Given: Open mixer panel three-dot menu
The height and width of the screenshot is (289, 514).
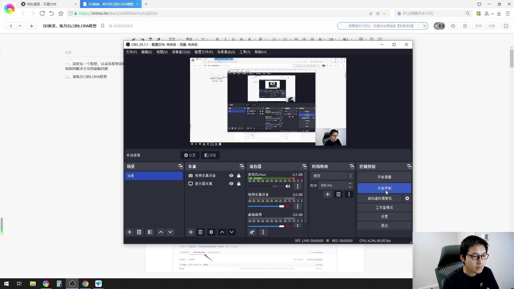Looking at the screenshot, I should click(x=263, y=232).
